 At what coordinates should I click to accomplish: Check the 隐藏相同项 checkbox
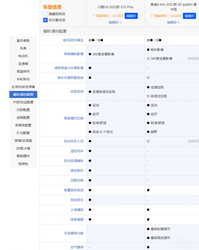pos(45,14)
